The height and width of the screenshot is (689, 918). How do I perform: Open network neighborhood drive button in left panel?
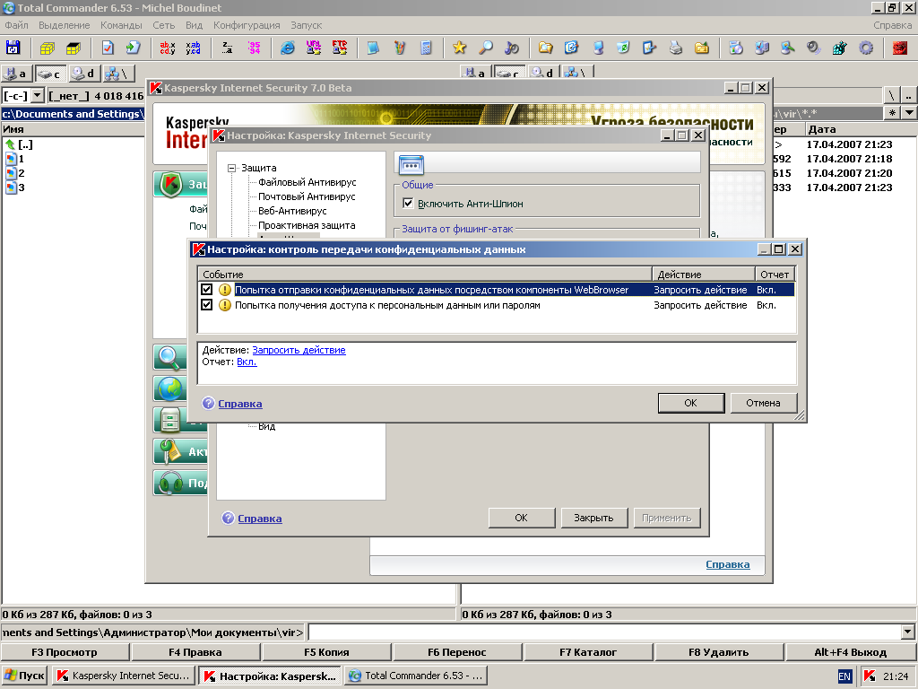117,74
